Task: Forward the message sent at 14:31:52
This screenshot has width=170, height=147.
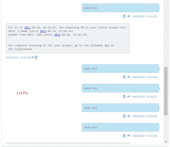Action: 128,16
